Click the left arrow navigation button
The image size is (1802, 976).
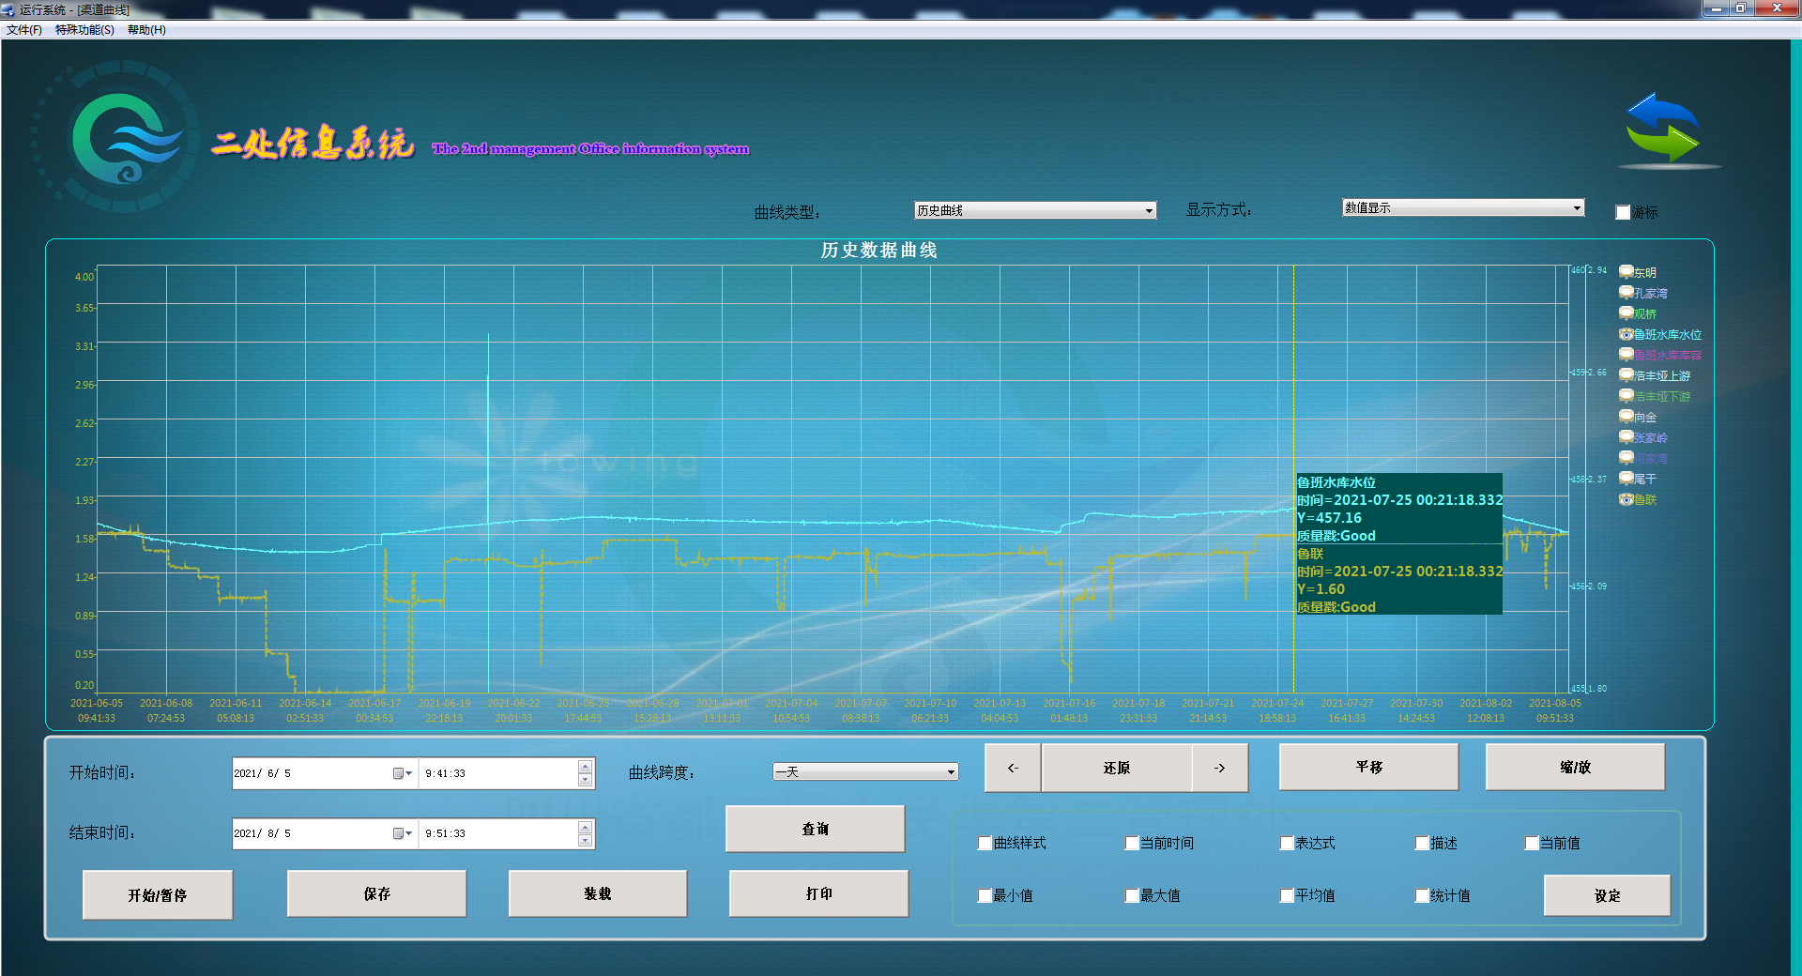click(x=1013, y=768)
